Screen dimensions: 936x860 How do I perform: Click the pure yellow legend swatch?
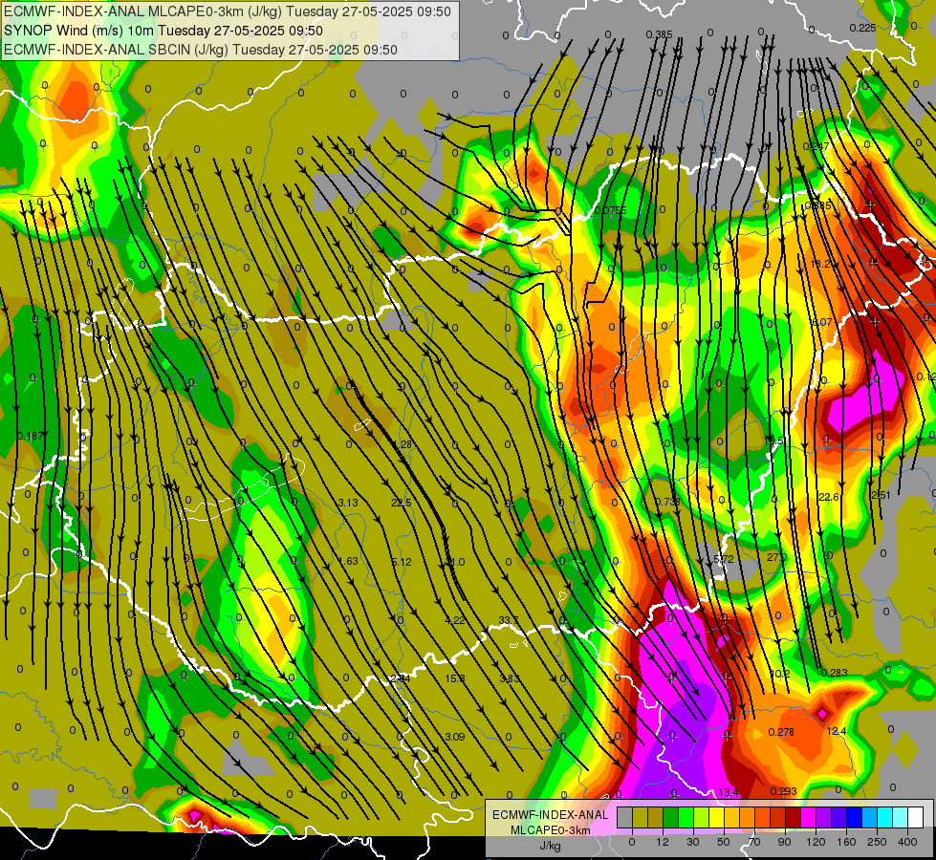click(x=717, y=817)
